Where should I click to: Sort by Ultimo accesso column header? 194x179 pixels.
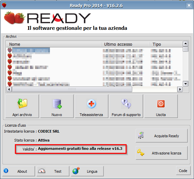point(125,44)
